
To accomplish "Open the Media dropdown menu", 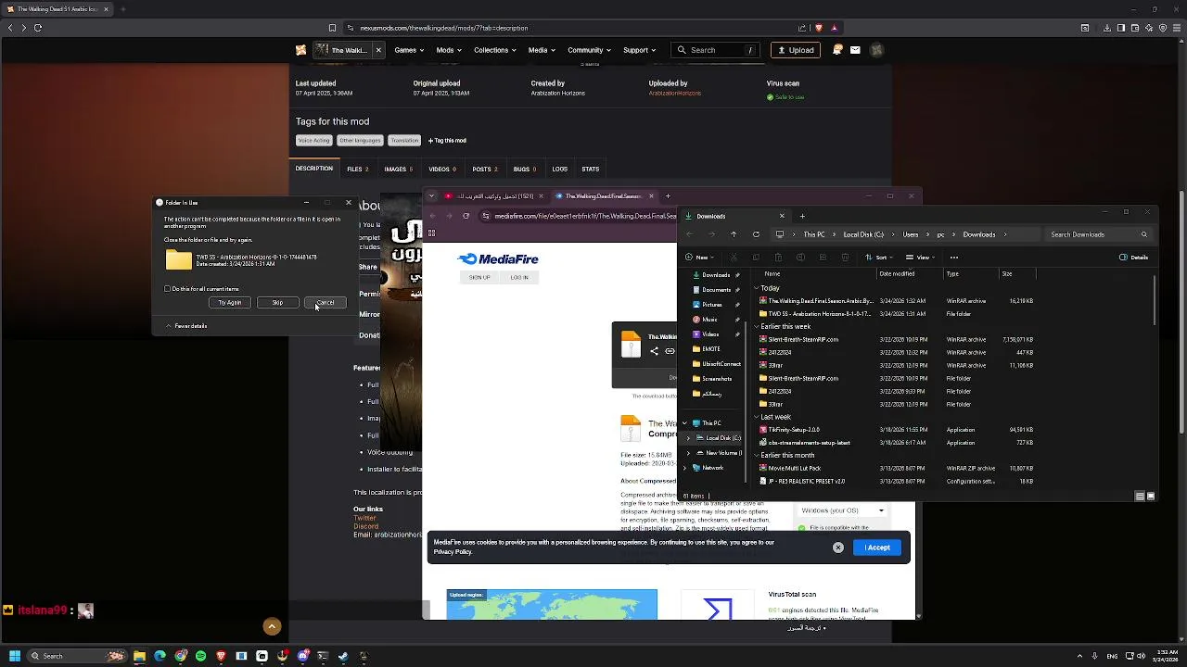I will (542, 50).
